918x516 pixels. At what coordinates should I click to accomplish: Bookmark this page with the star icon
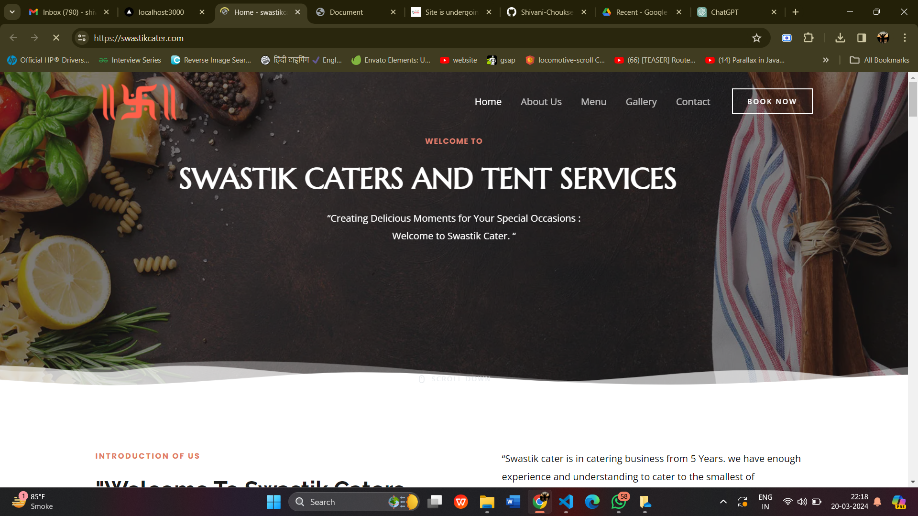[756, 38]
